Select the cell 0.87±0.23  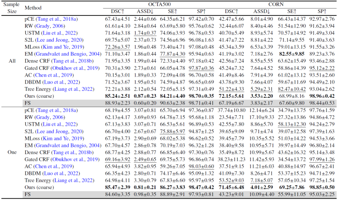click(x=145, y=96)
